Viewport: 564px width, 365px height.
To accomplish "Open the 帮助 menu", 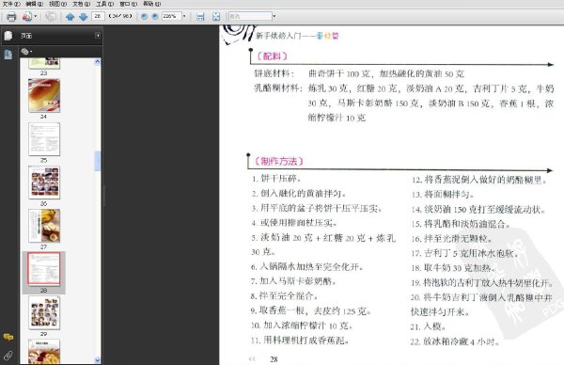I will [x=151, y=4].
